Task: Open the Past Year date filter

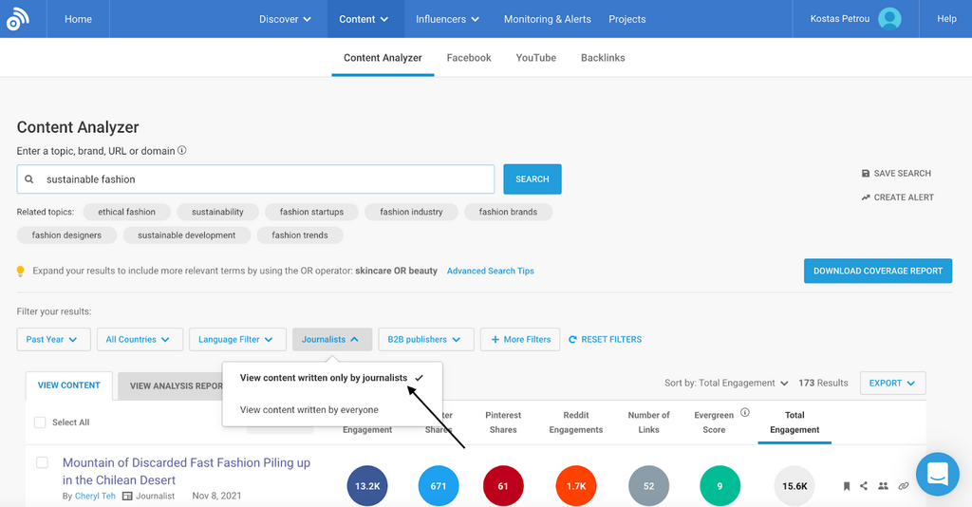Action: 53,339
